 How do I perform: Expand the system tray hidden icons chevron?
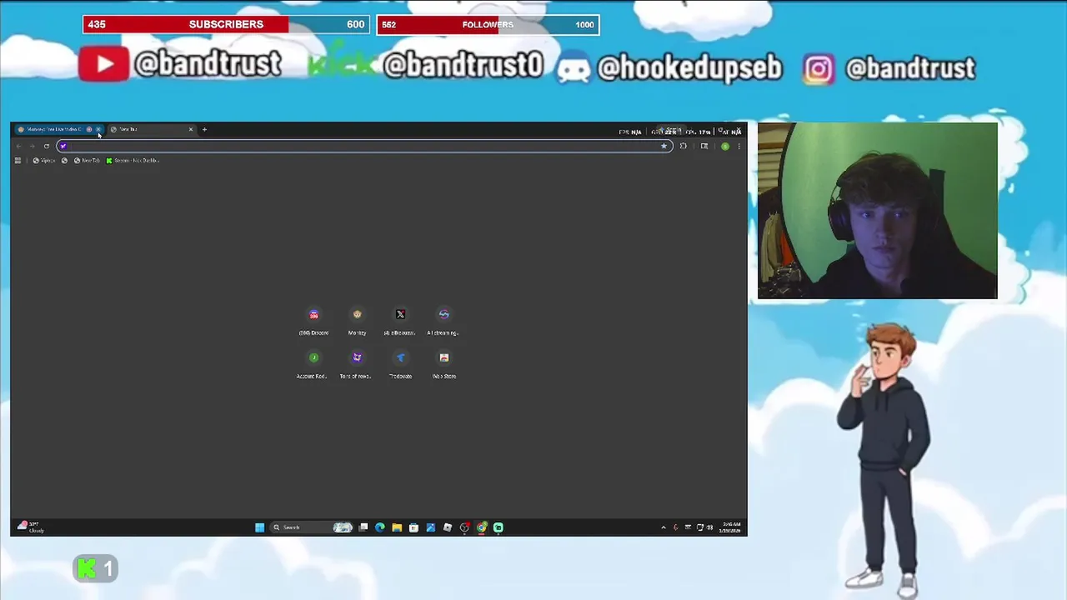pos(664,527)
